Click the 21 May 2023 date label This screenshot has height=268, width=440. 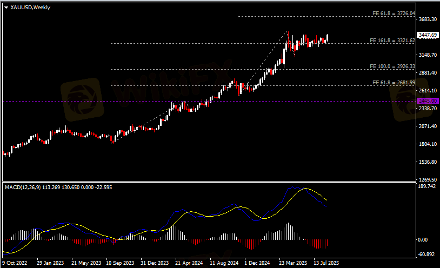[86, 263]
